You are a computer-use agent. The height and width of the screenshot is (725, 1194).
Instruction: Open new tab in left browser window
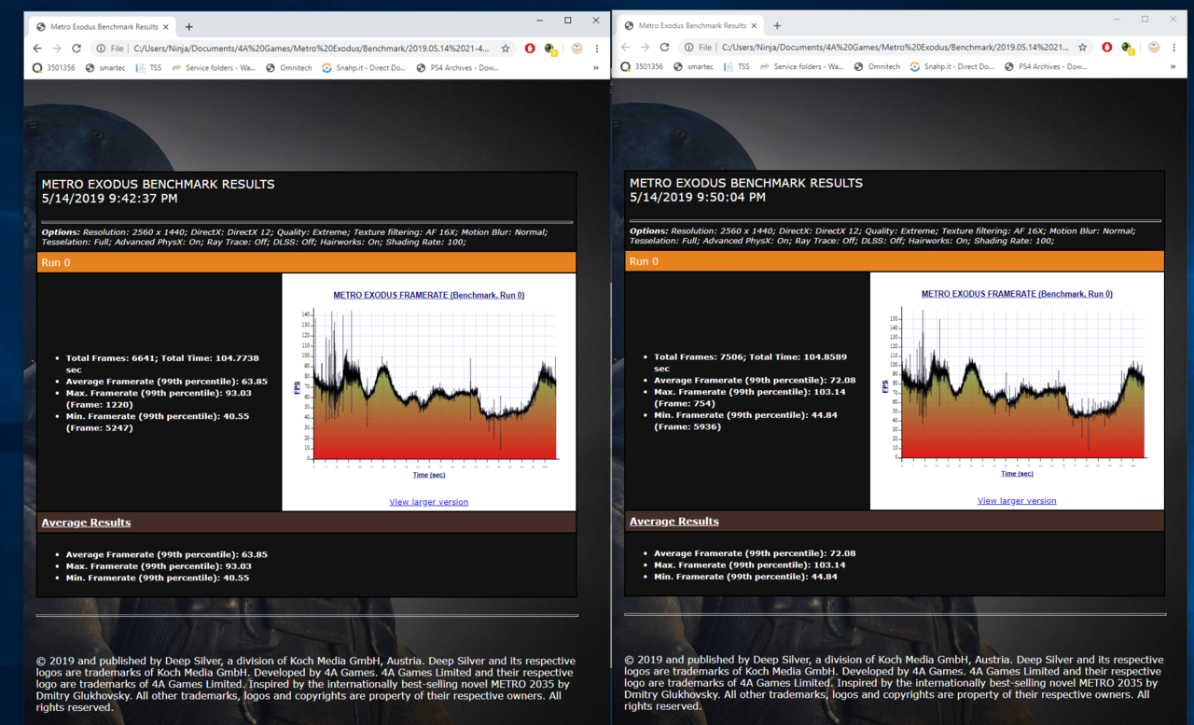(188, 27)
